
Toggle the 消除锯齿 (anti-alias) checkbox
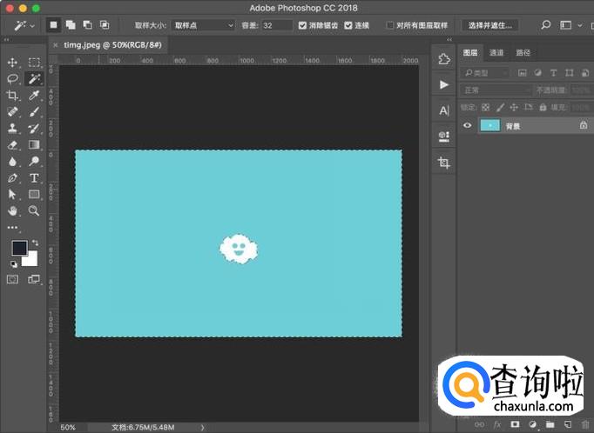(x=302, y=26)
